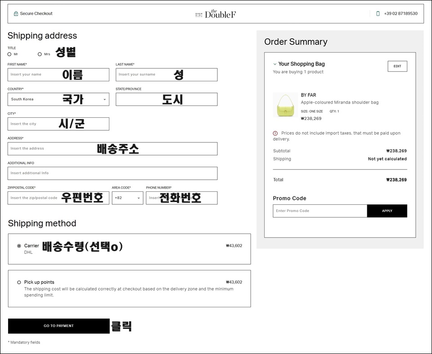Click the Address input field

click(112, 149)
